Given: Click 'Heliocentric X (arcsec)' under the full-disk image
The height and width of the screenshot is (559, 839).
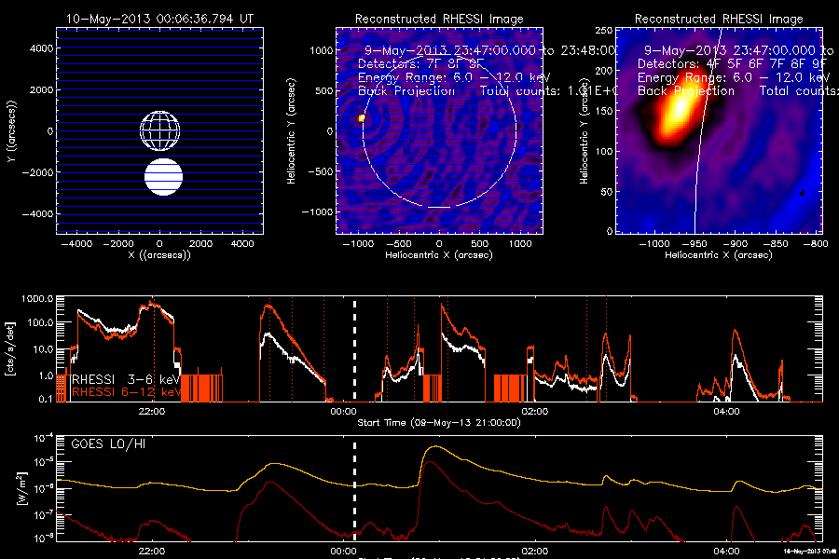Looking at the screenshot, I should [439, 255].
